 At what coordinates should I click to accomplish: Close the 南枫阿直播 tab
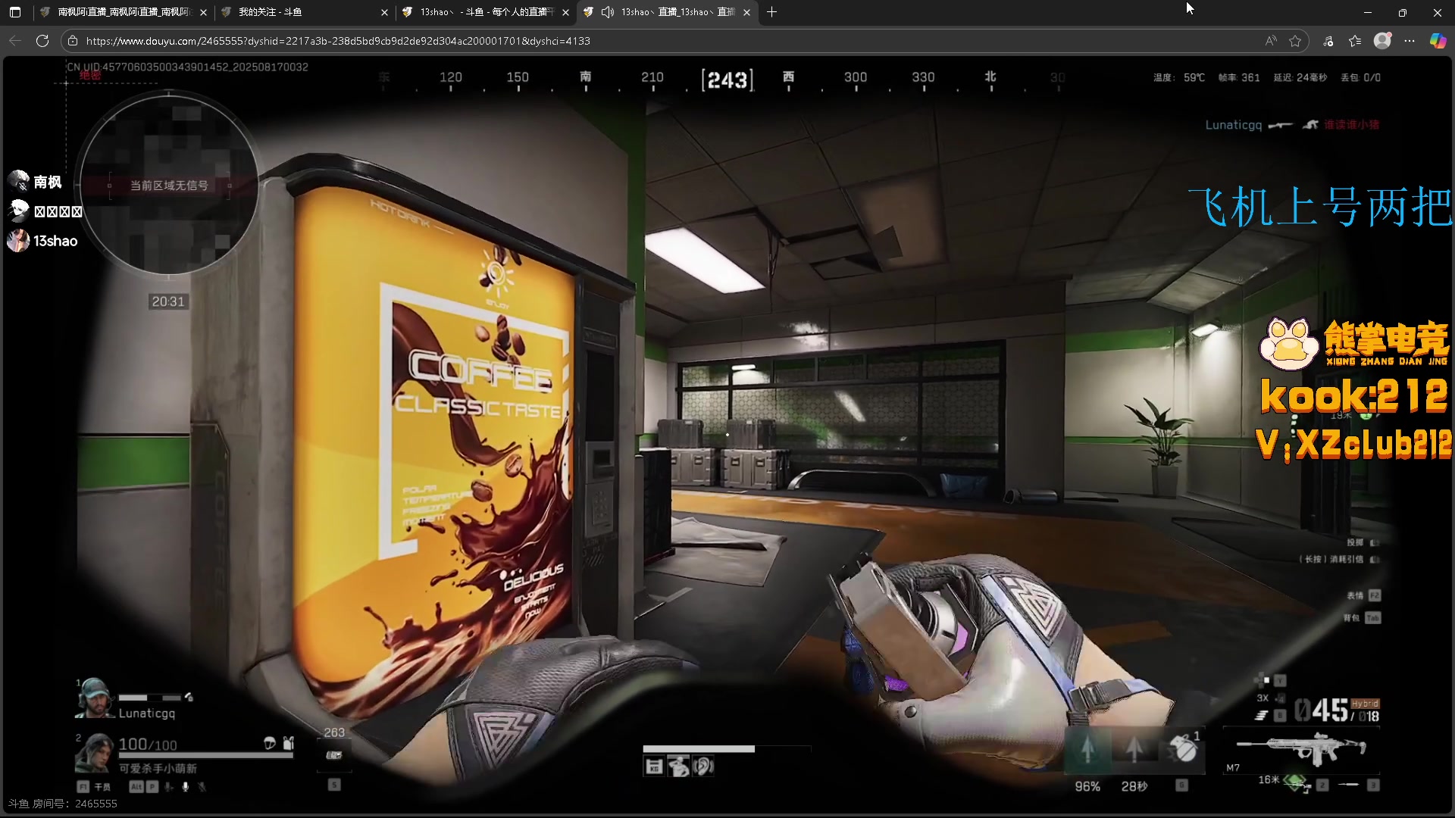[203, 12]
